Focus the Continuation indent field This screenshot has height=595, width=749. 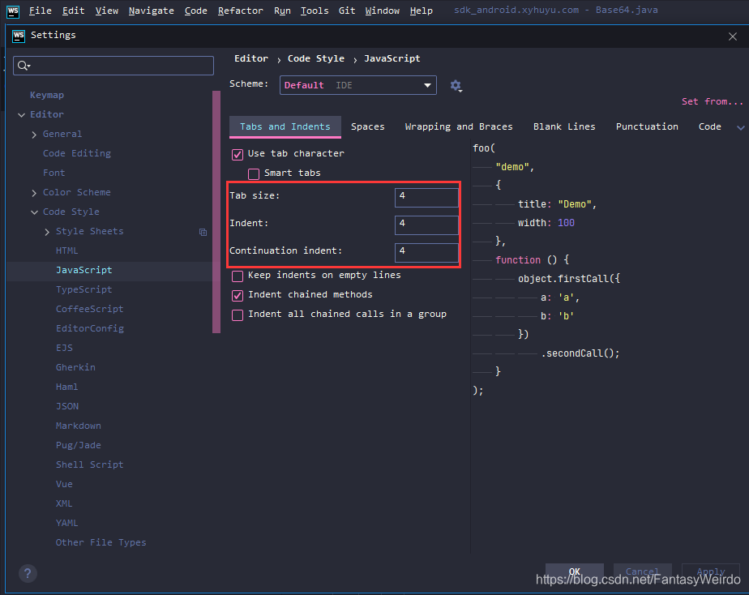coord(426,252)
